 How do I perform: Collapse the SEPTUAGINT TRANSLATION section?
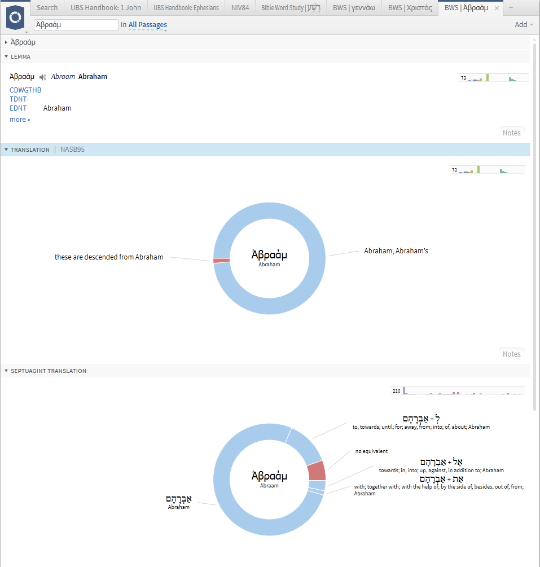tap(6, 371)
